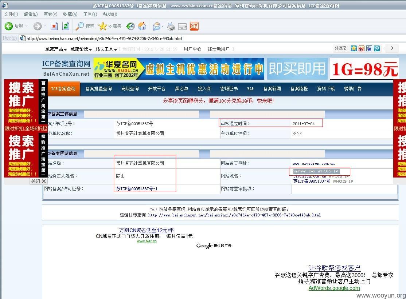Expand Mail icon dropdown arrow

point(163,26)
